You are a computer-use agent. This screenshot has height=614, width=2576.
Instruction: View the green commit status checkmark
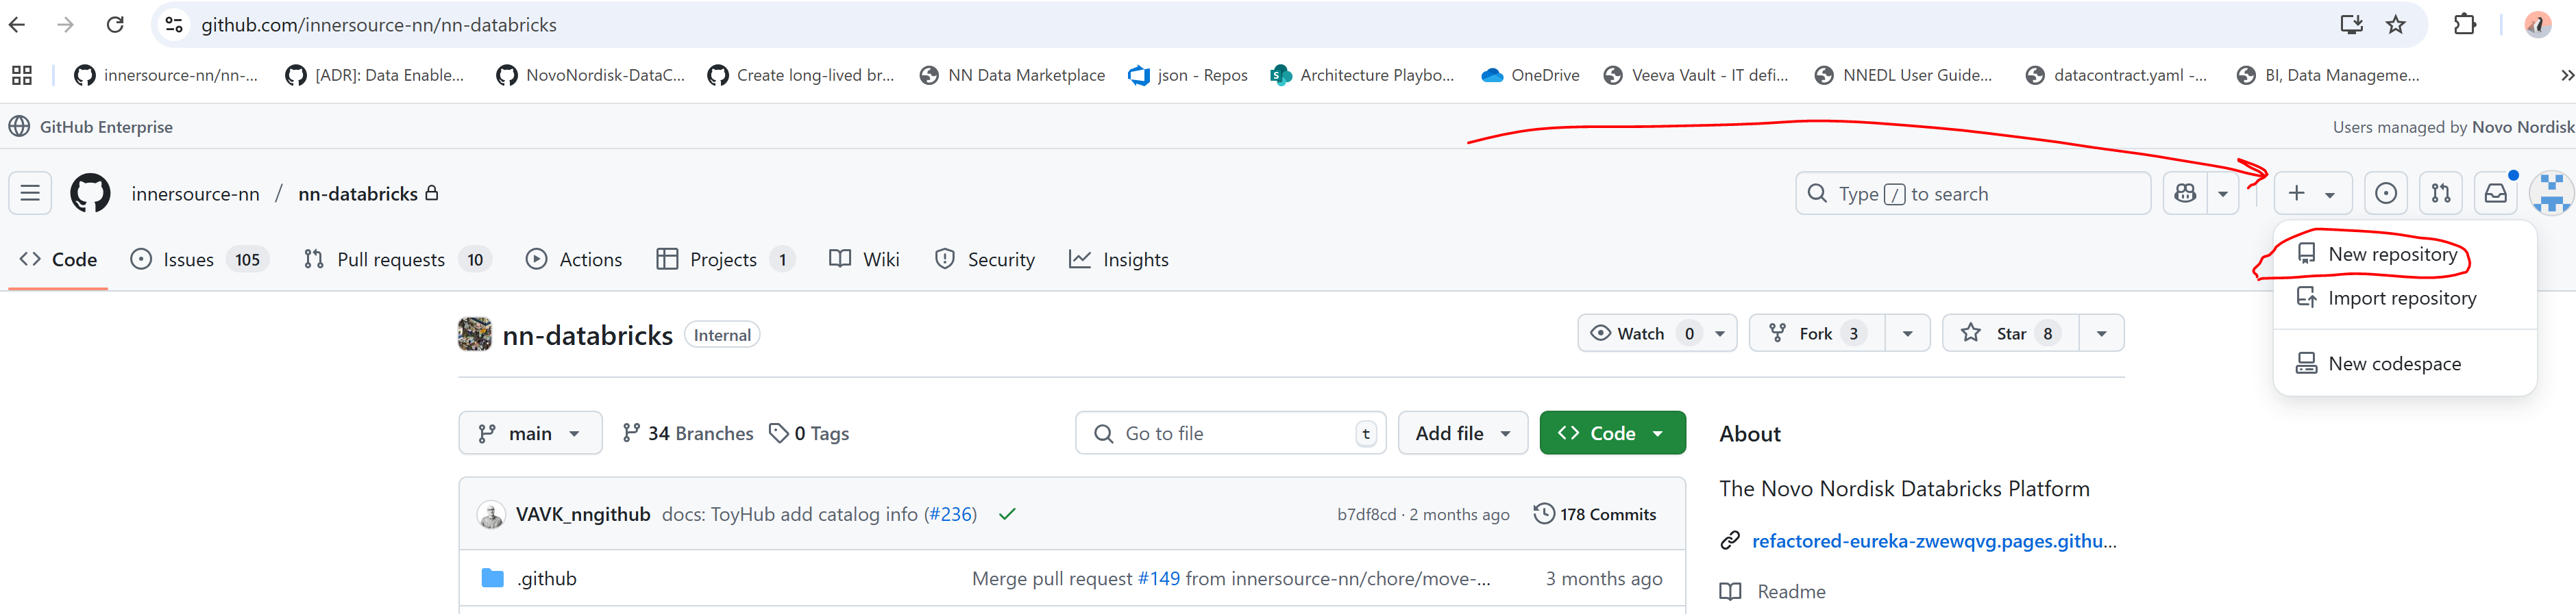[1007, 514]
